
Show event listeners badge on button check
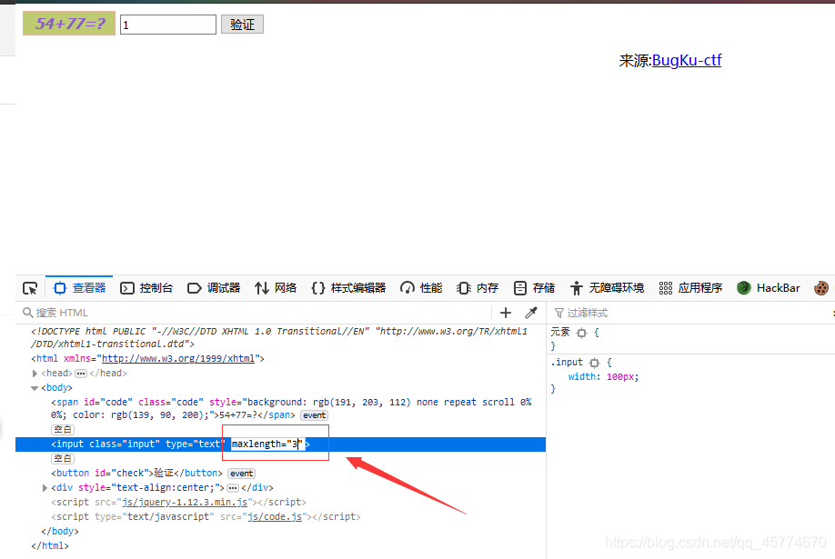coord(241,474)
